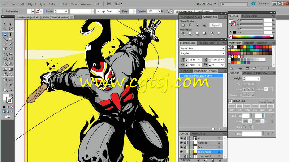Set the None color mode button in toolbox
Screen dimensions: 289x162
click(12, 107)
